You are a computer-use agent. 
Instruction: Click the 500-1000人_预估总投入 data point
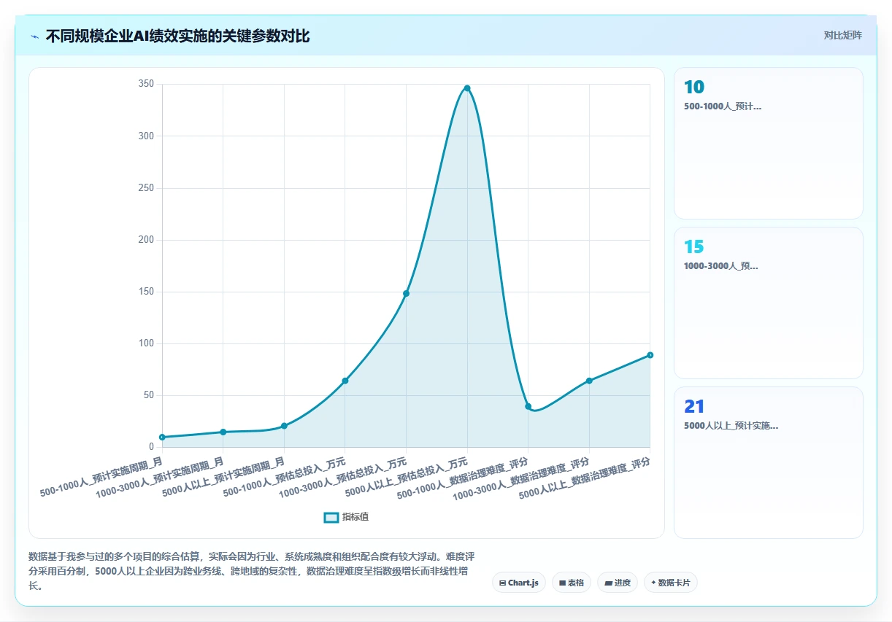click(x=345, y=381)
